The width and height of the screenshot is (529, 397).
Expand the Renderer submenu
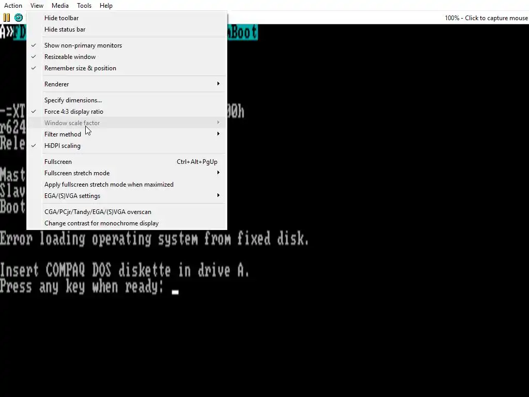(x=127, y=84)
